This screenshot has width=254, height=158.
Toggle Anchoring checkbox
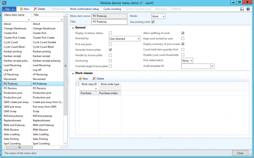[x=110, y=60]
